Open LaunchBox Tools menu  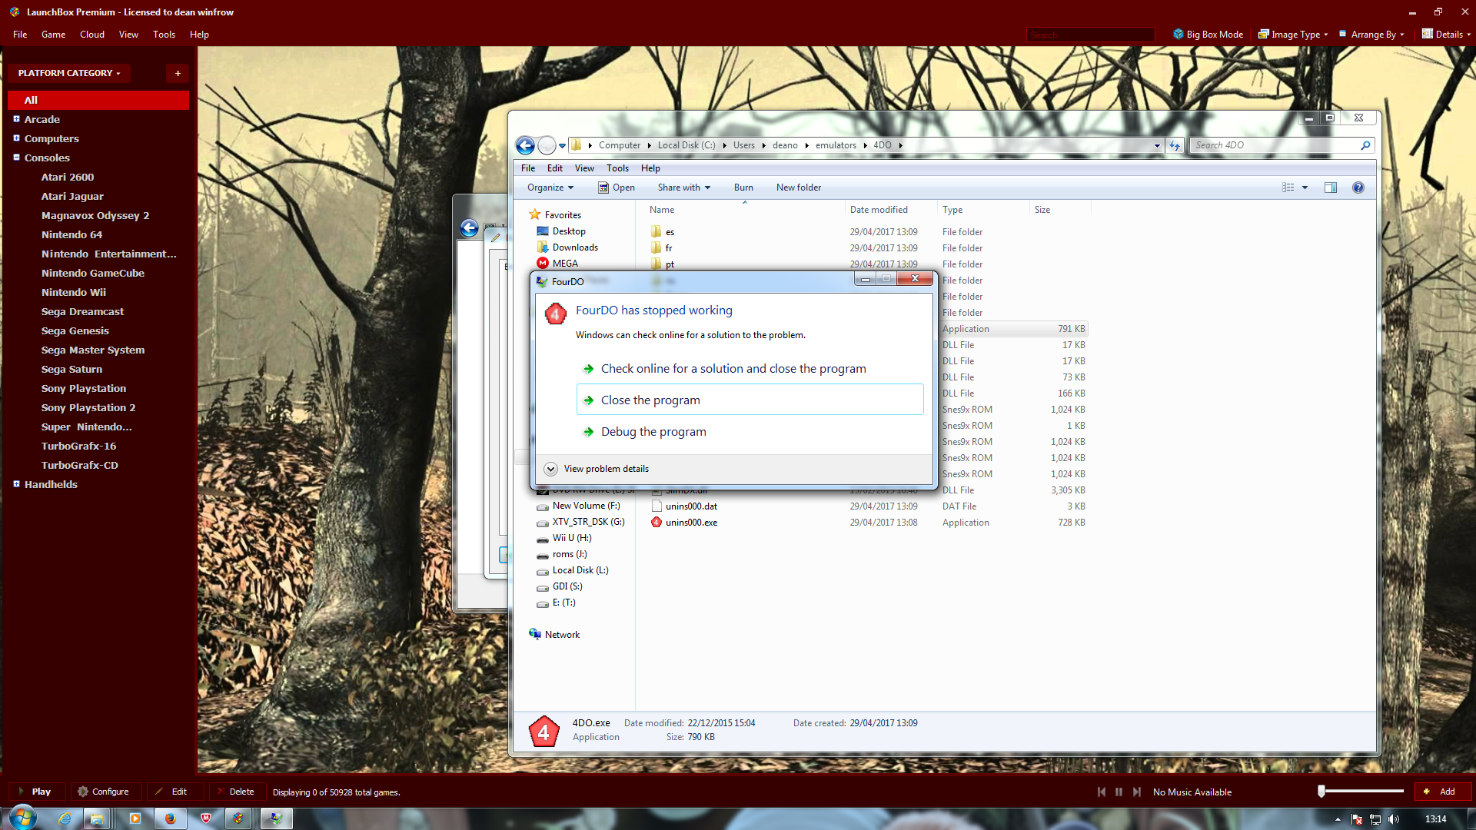click(x=164, y=35)
